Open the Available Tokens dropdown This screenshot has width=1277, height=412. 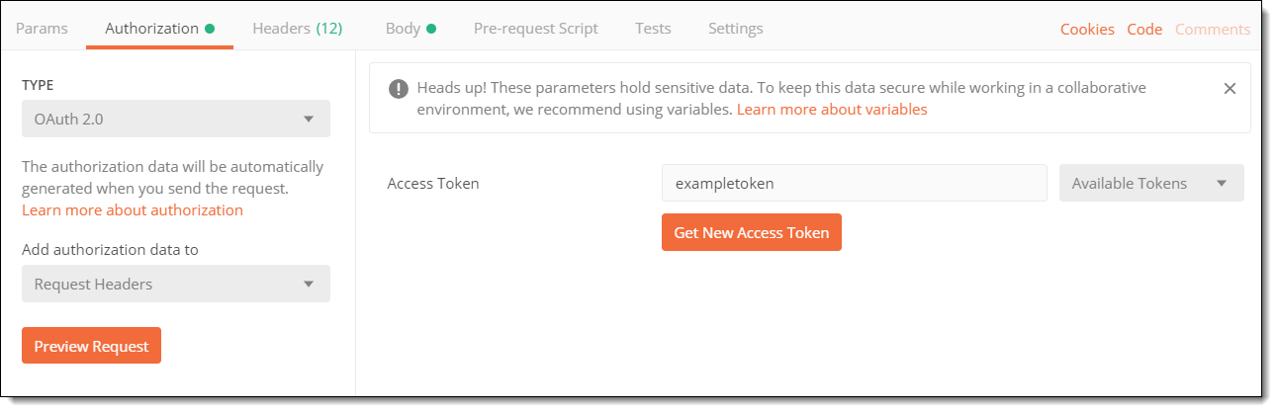pos(1151,183)
